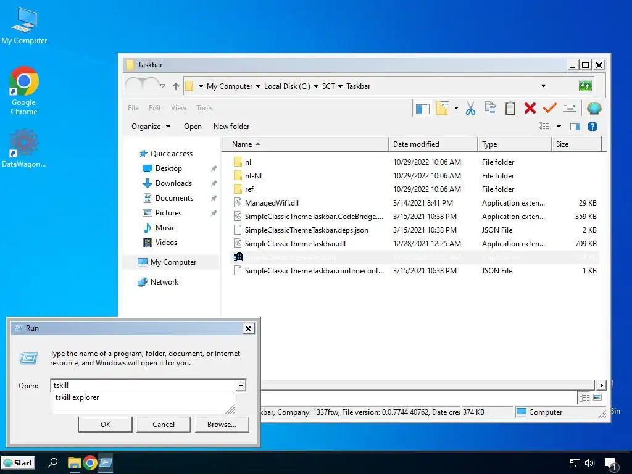
Task: Expand the address bar history dropdown
Action: tap(543, 86)
